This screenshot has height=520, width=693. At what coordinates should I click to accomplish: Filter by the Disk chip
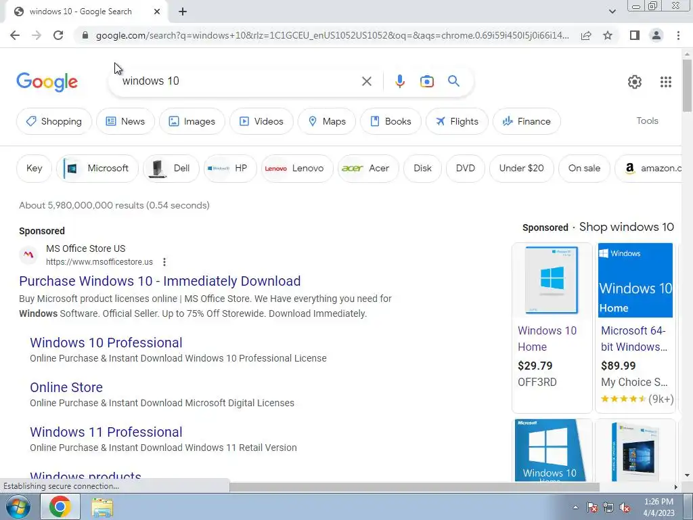(x=422, y=169)
